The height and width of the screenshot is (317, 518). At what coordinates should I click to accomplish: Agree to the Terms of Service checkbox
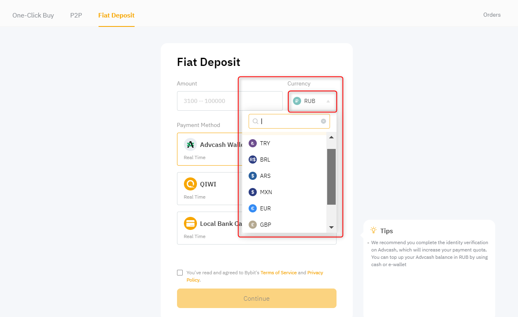click(180, 273)
